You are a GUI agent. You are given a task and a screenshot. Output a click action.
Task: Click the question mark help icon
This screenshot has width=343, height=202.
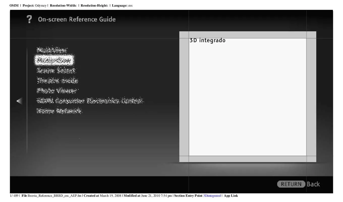point(30,19)
